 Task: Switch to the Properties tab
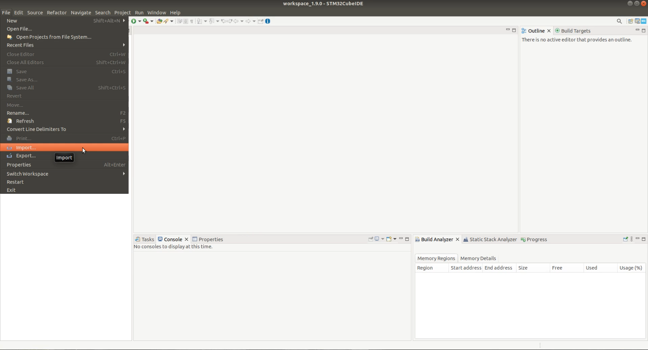tap(207, 239)
